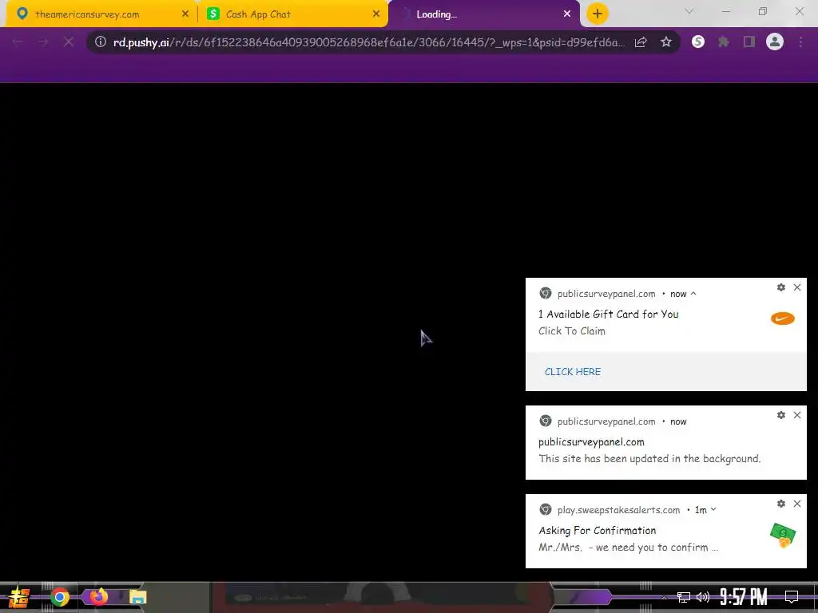Screen dimensions: 818x613
Task: Open File Explorer from taskbar
Action: [137, 597]
